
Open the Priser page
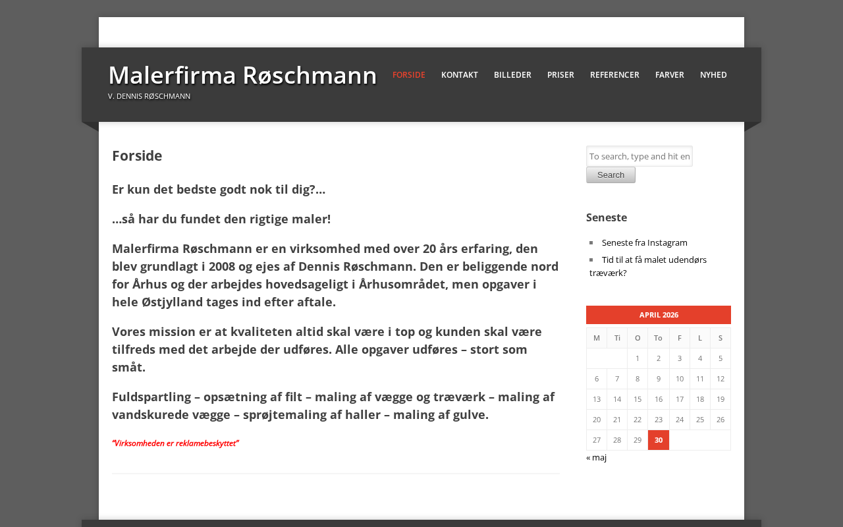click(560, 75)
